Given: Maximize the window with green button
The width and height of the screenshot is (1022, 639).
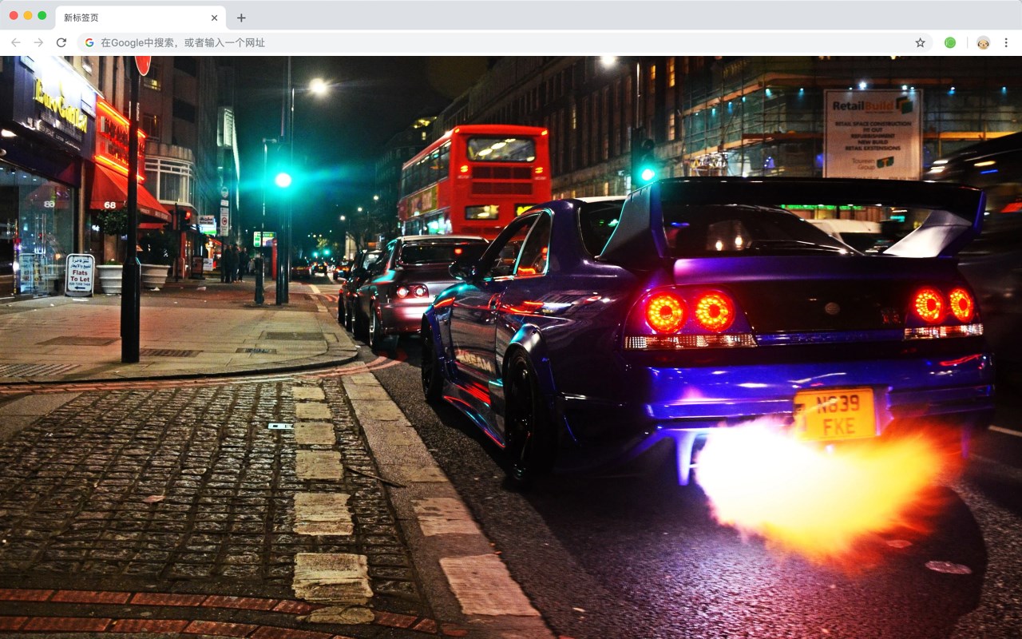Looking at the screenshot, I should tap(42, 15).
